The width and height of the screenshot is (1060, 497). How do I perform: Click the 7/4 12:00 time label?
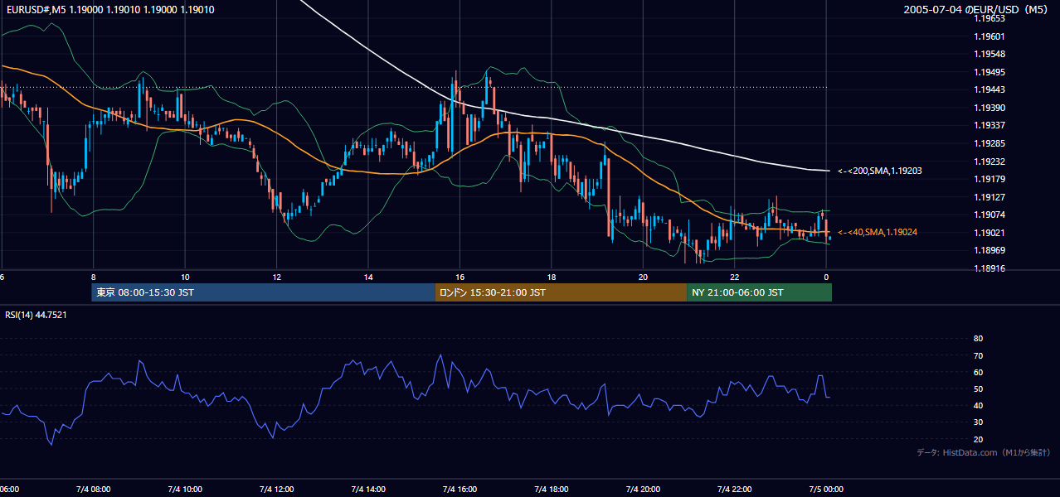tap(276, 489)
